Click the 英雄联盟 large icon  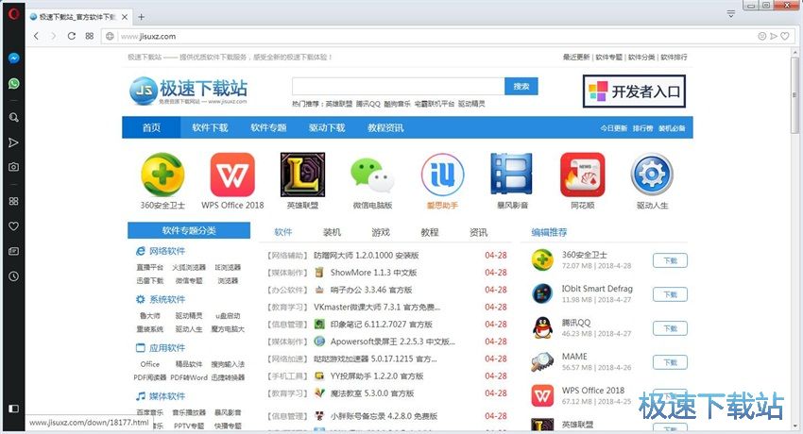coord(302,175)
